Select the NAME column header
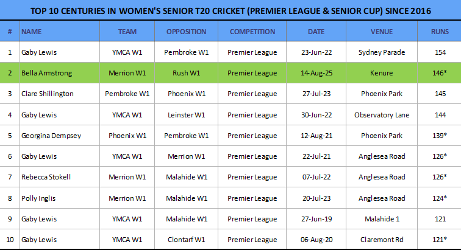 tap(31, 31)
